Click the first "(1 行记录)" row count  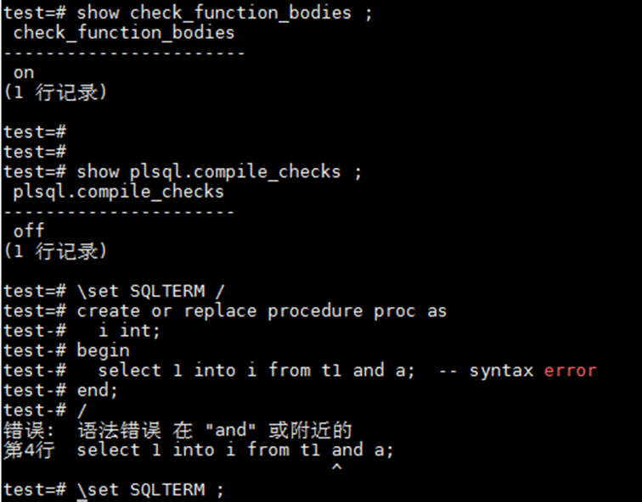click(x=55, y=92)
